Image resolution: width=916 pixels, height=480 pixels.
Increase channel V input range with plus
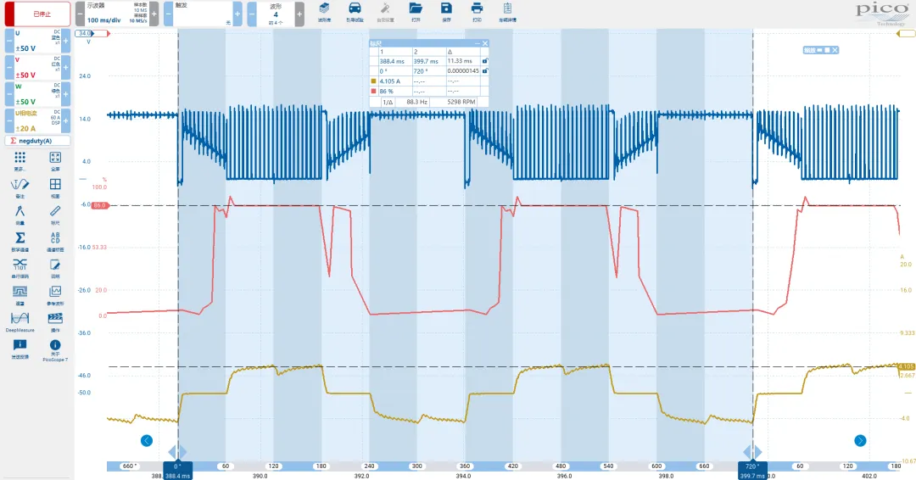(x=65, y=66)
